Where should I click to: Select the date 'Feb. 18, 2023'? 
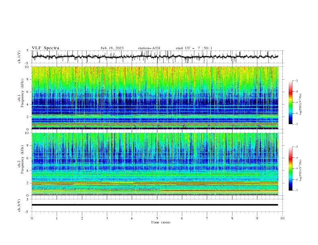(112, 48)
